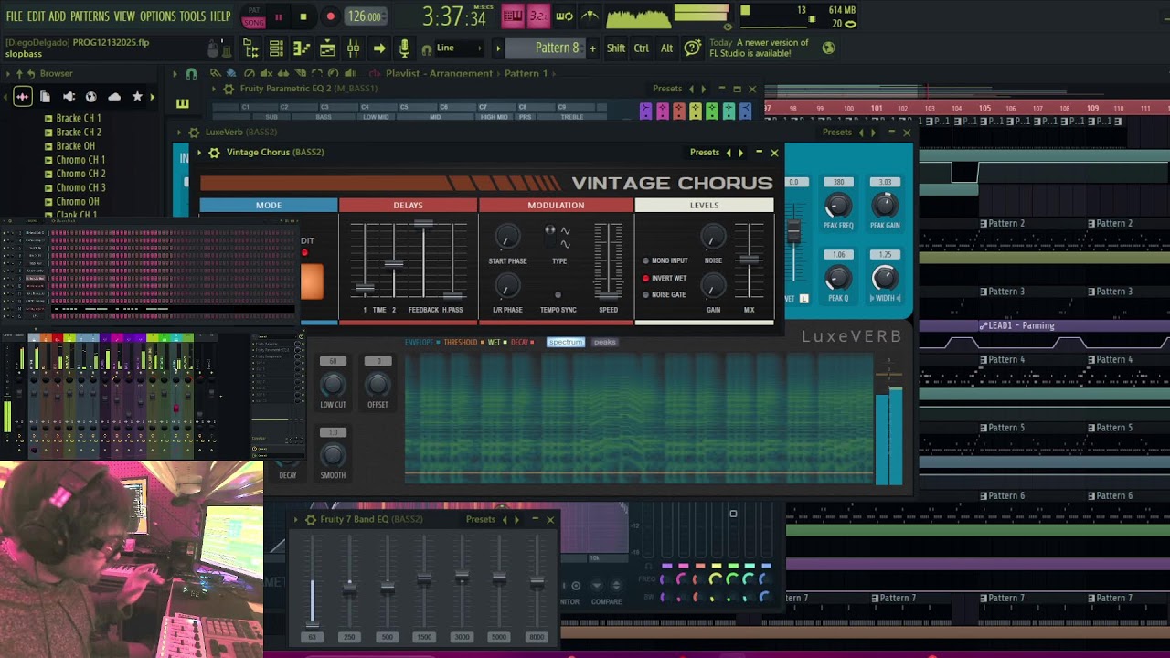This screenshot has width=1170, height=658.
Task: Click the starred favorites icon in Browser
Action: pyautogui.click(x=137, y=96)
